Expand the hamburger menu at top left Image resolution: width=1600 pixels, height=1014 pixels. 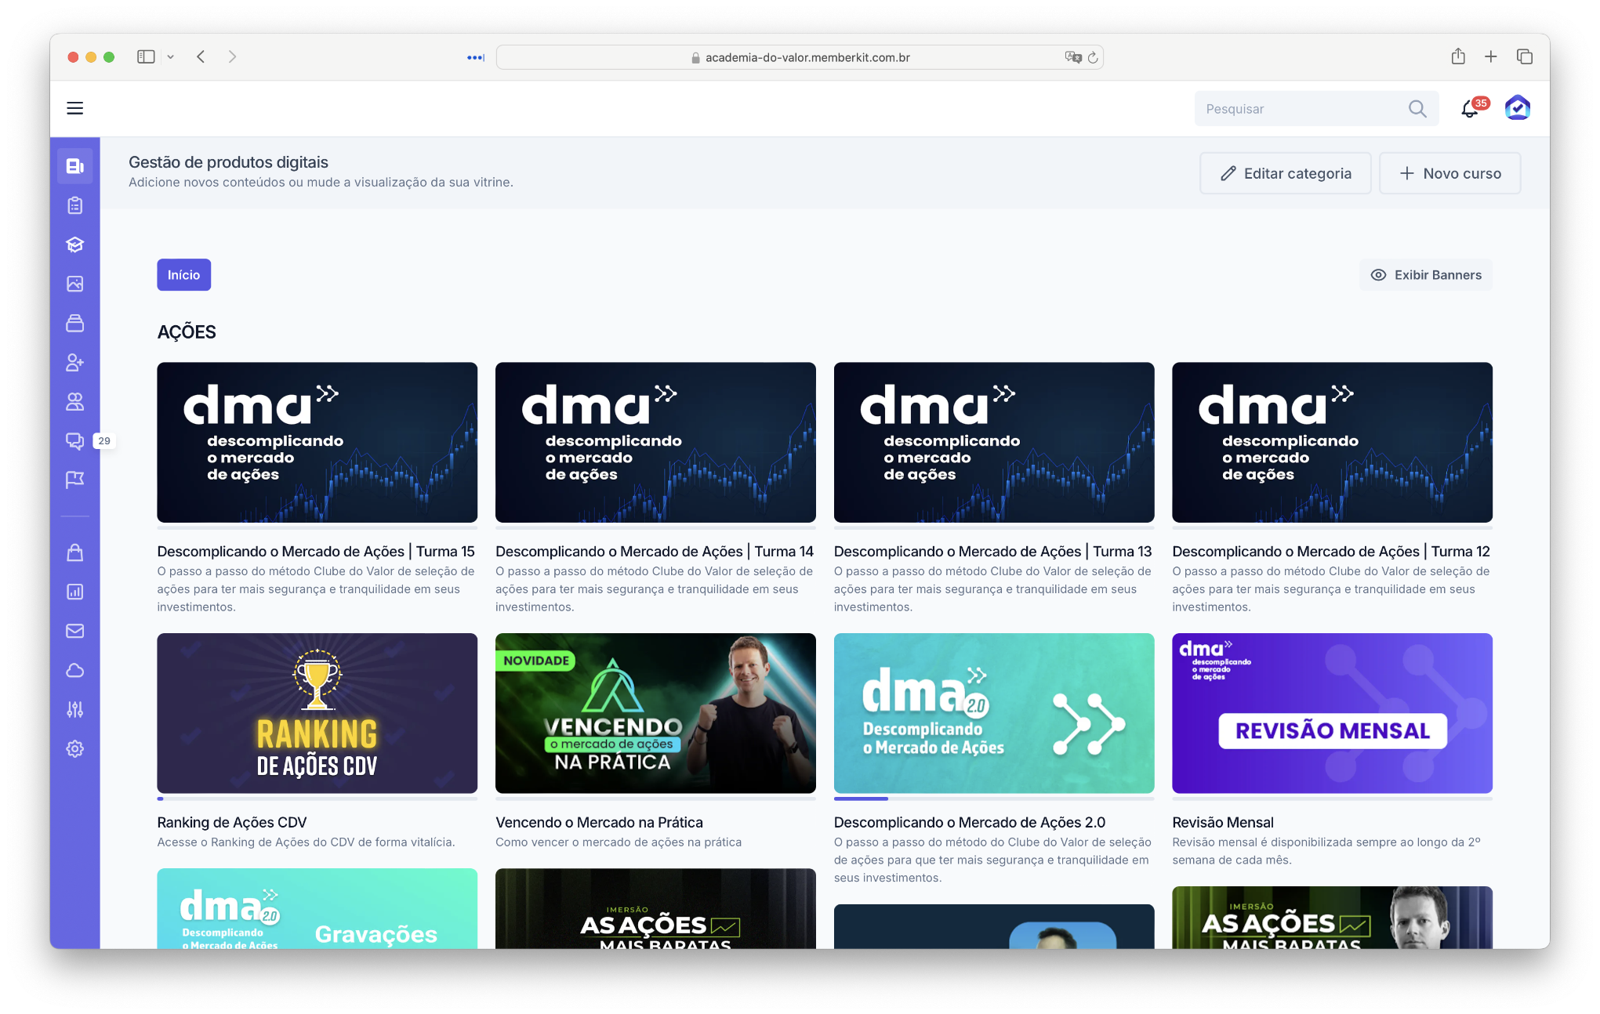(74, 107)
